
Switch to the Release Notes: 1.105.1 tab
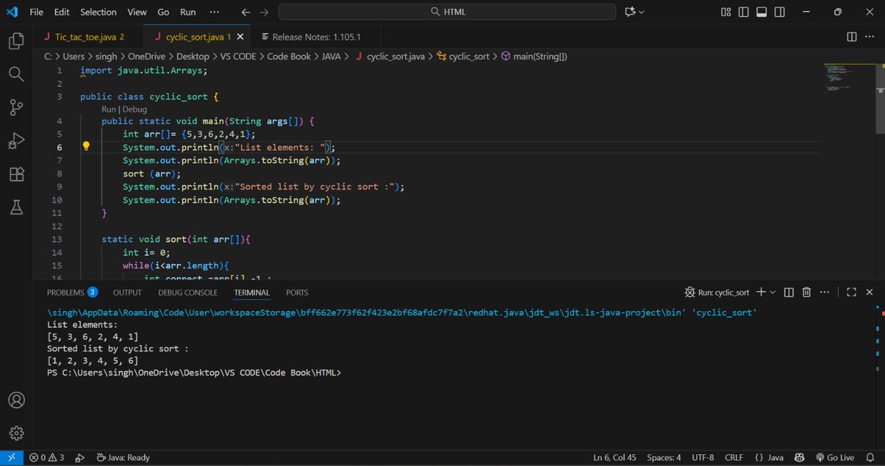316,36
